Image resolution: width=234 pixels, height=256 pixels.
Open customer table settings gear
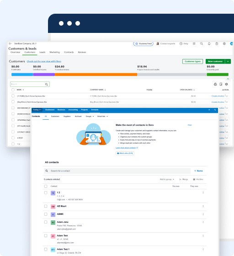point(226,84)
